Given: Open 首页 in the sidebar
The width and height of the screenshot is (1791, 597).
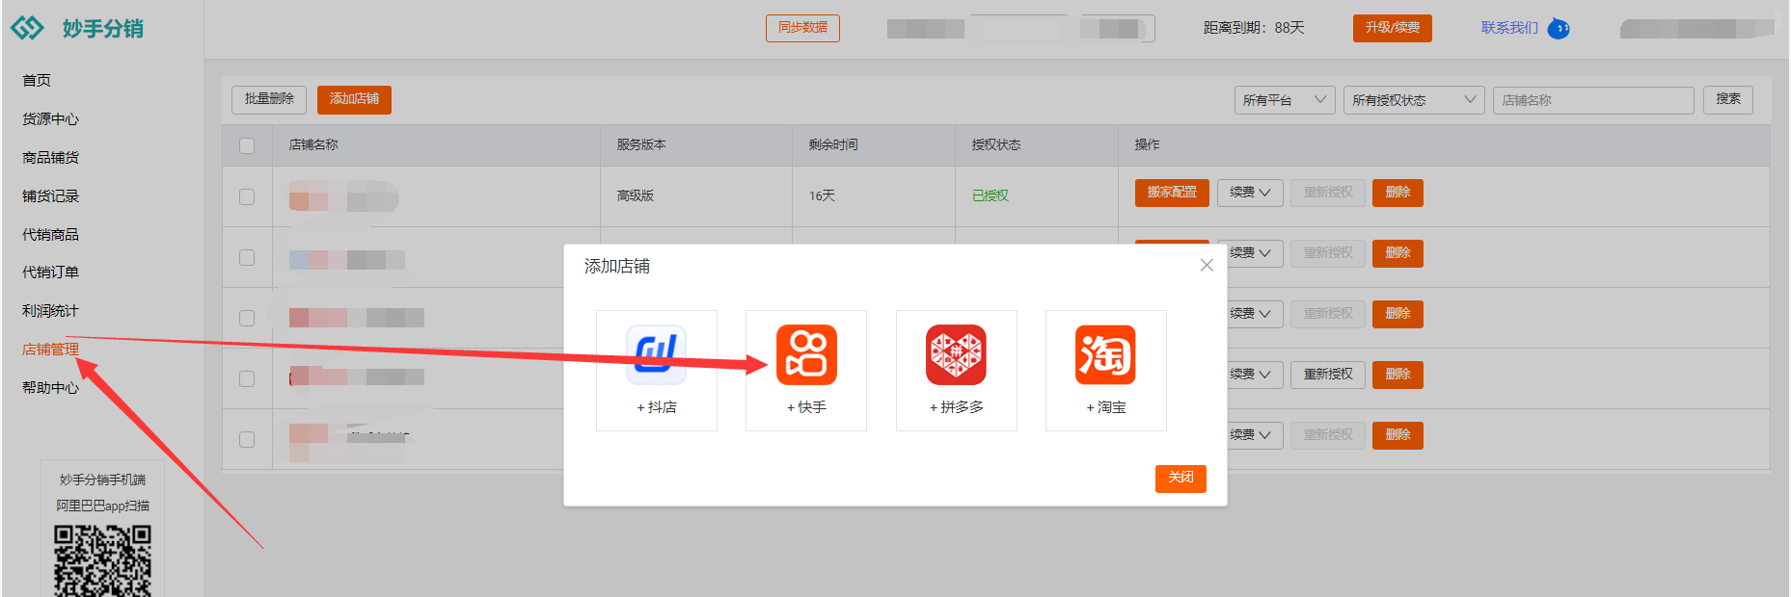Looking at the screenshot, I should coord(37,81).
